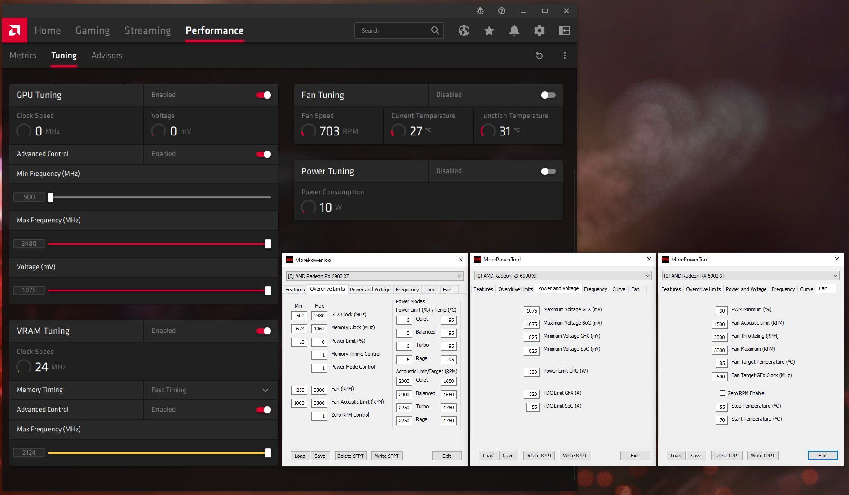
Task: Click Load in the first MorePowerTool window
Action: pos(300,456)
